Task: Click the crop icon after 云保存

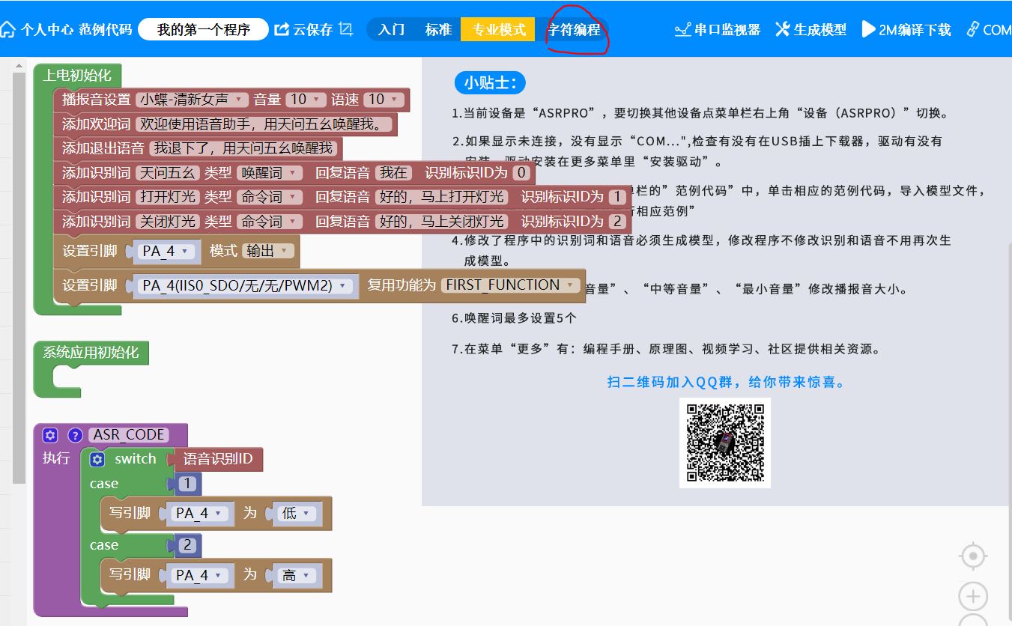Action: [345, 29]
